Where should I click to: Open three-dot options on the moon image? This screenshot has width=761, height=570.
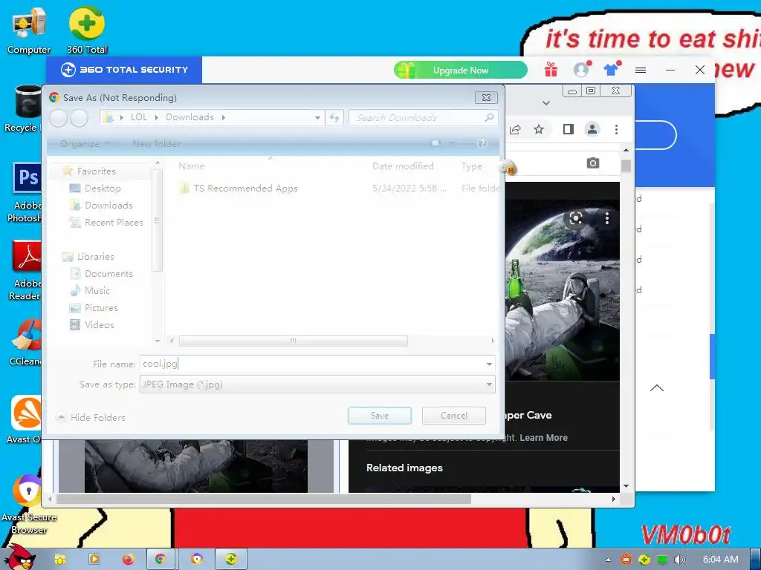click(x=606, y=219)
